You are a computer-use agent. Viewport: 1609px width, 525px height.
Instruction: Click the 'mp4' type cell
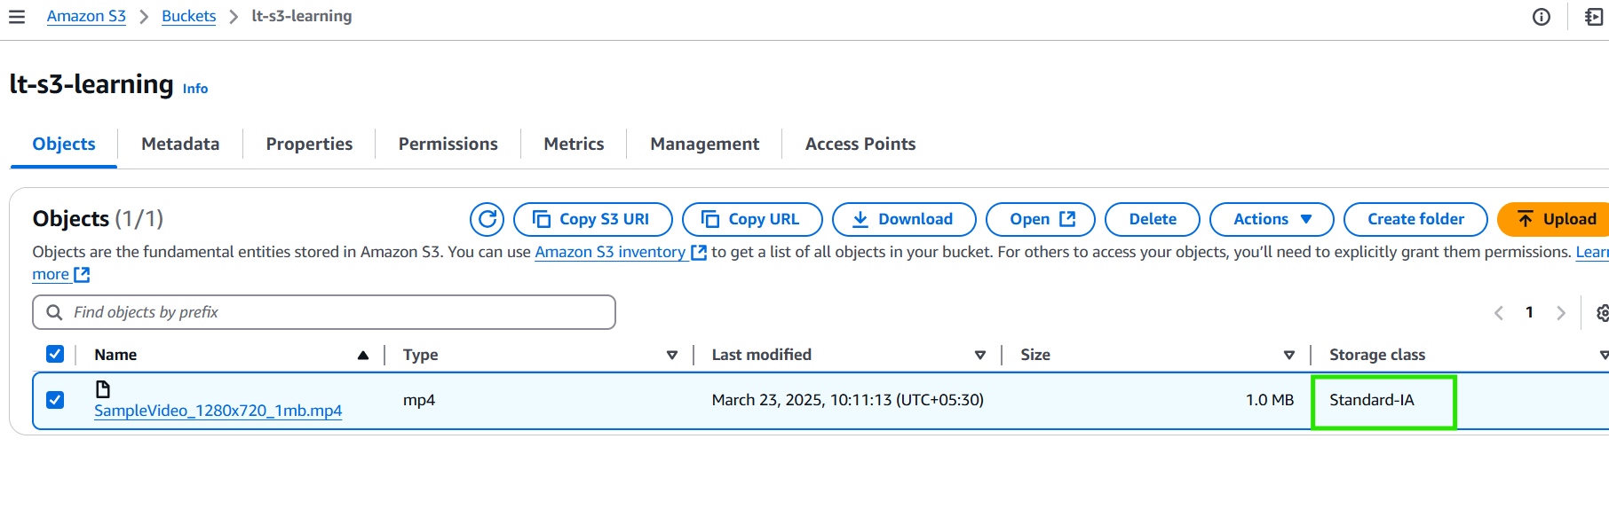(419, 400)
